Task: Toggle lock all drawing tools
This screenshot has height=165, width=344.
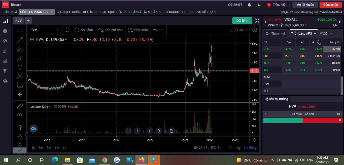Action: click(20, 145)
